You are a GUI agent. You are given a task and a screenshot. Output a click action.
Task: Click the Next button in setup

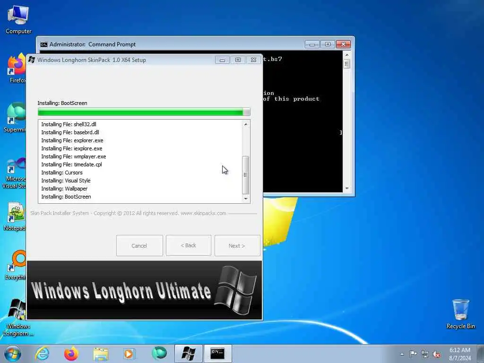point(237,246)
